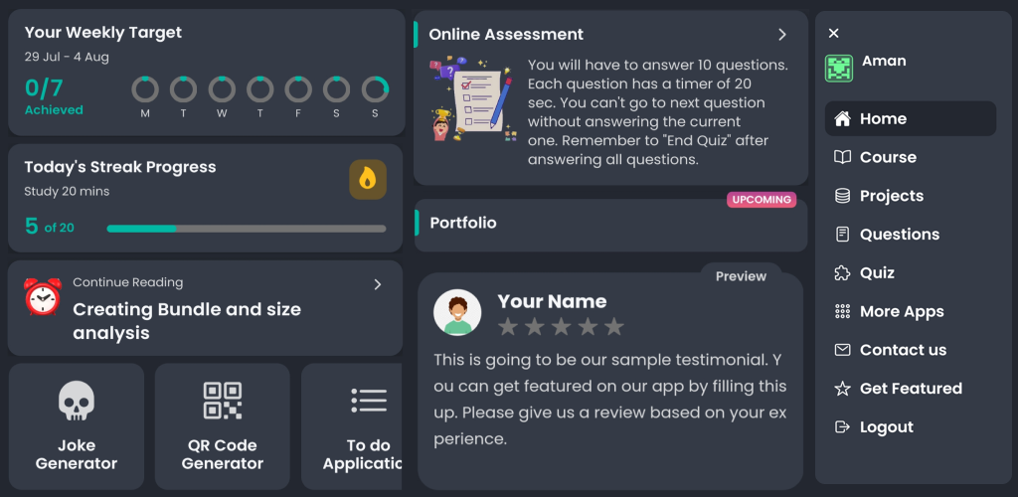This screenshot has height=497, width=1018.
Task: Expand Online Assessment with chevron arrow
Action: click(x=782, y=35)
